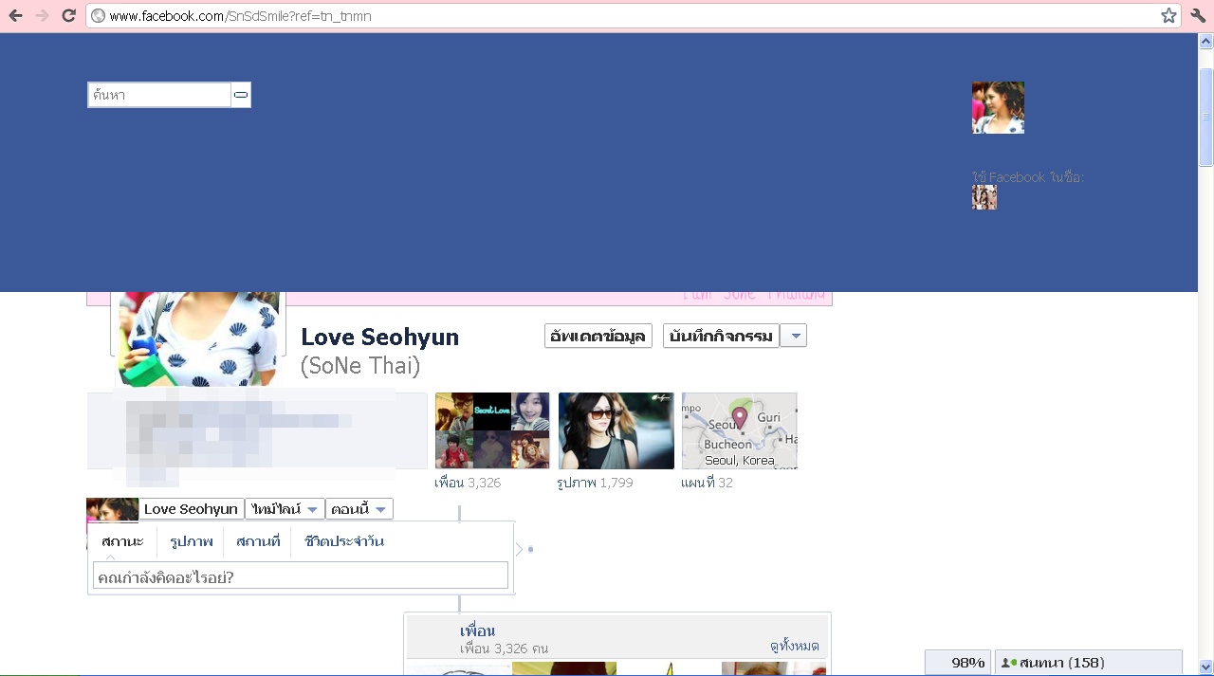Go back with the browser back arrow

tap(15, 15)
